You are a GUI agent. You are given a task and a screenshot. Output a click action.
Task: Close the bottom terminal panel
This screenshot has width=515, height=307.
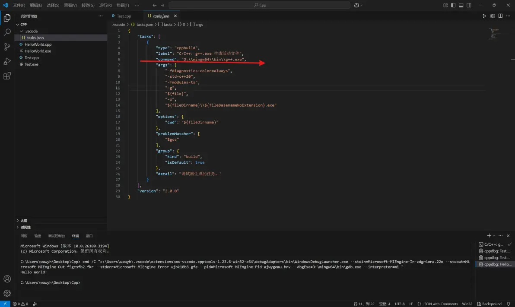(x=508, y=235)
